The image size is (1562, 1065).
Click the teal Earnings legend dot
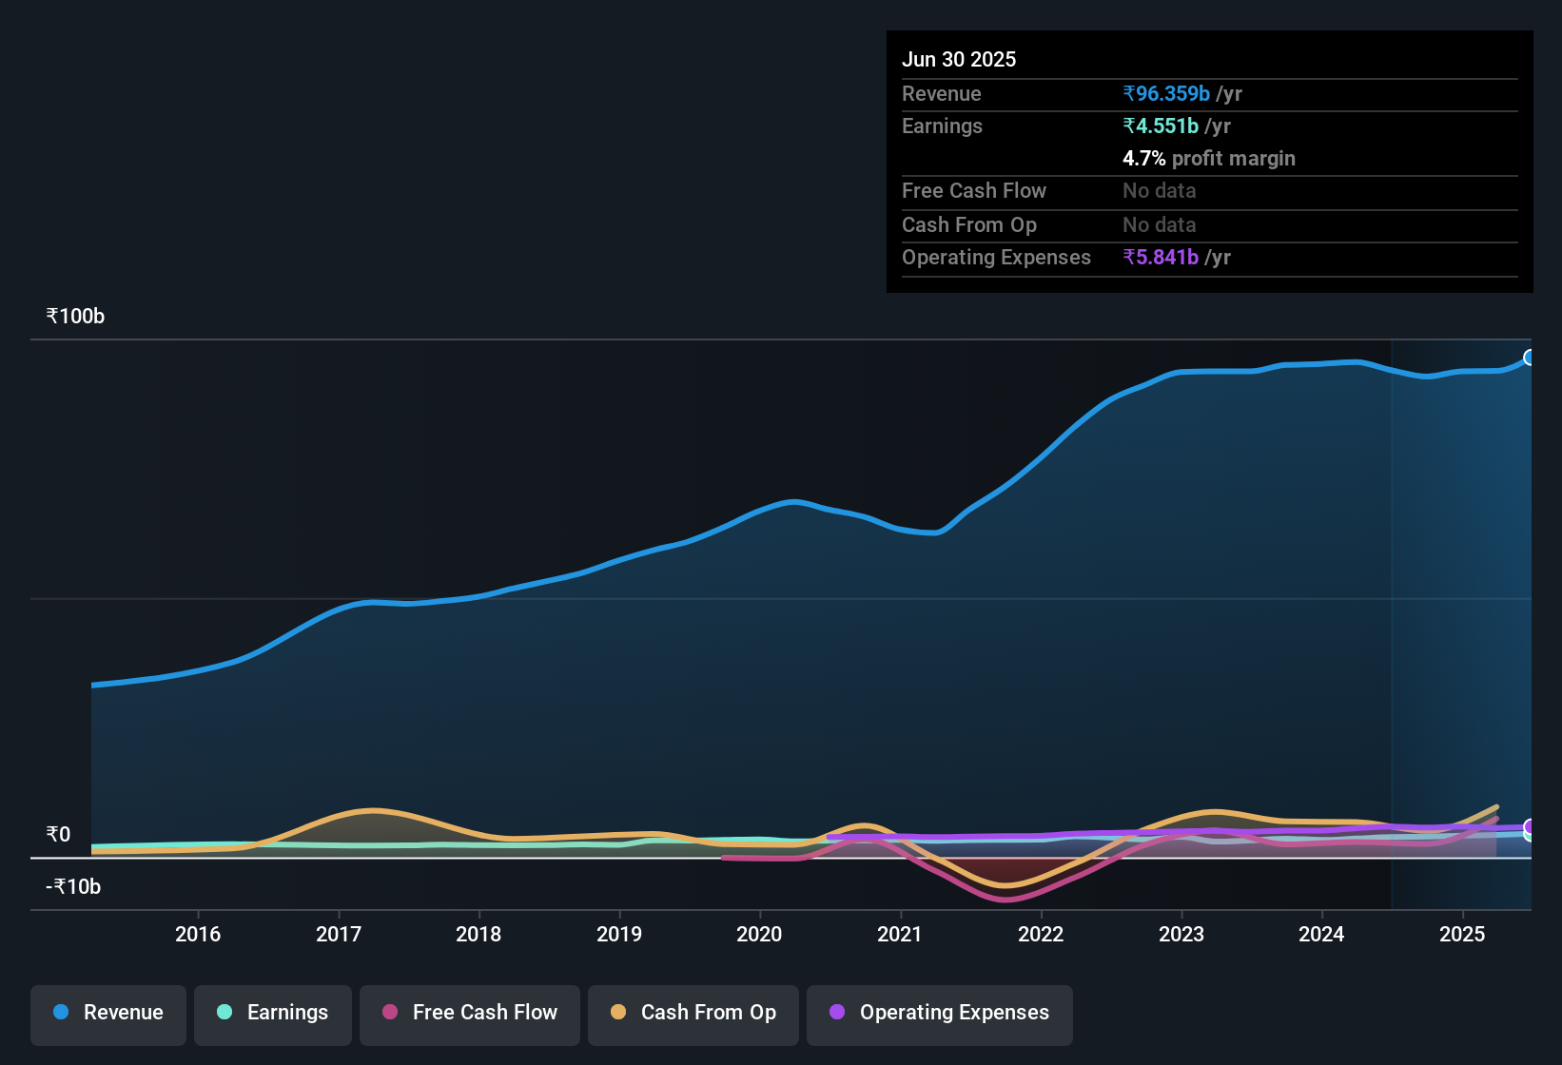pyautogui.click(x=225, y=1013)
